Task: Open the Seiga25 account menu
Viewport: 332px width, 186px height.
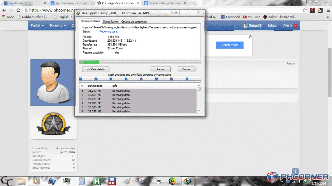Action: (x=252, y=25)
